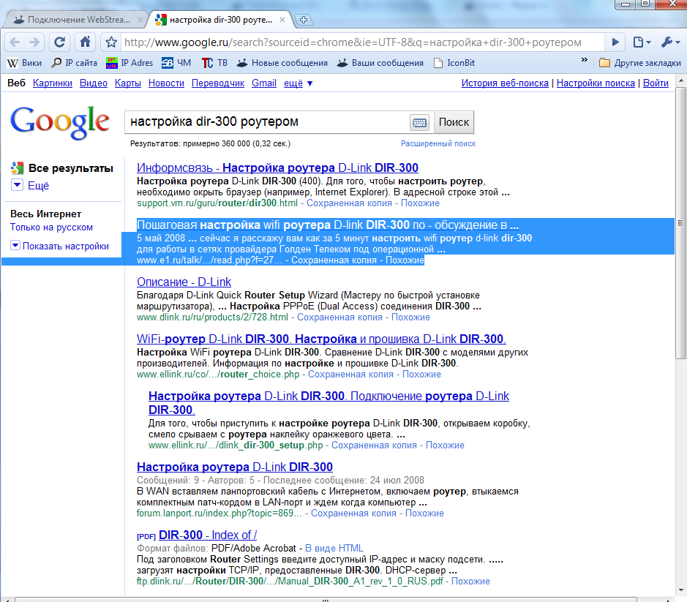The height and width of the screenshot is (602, 687).
Task: Open the home page via house icon
Action: (x=85, y=42)
